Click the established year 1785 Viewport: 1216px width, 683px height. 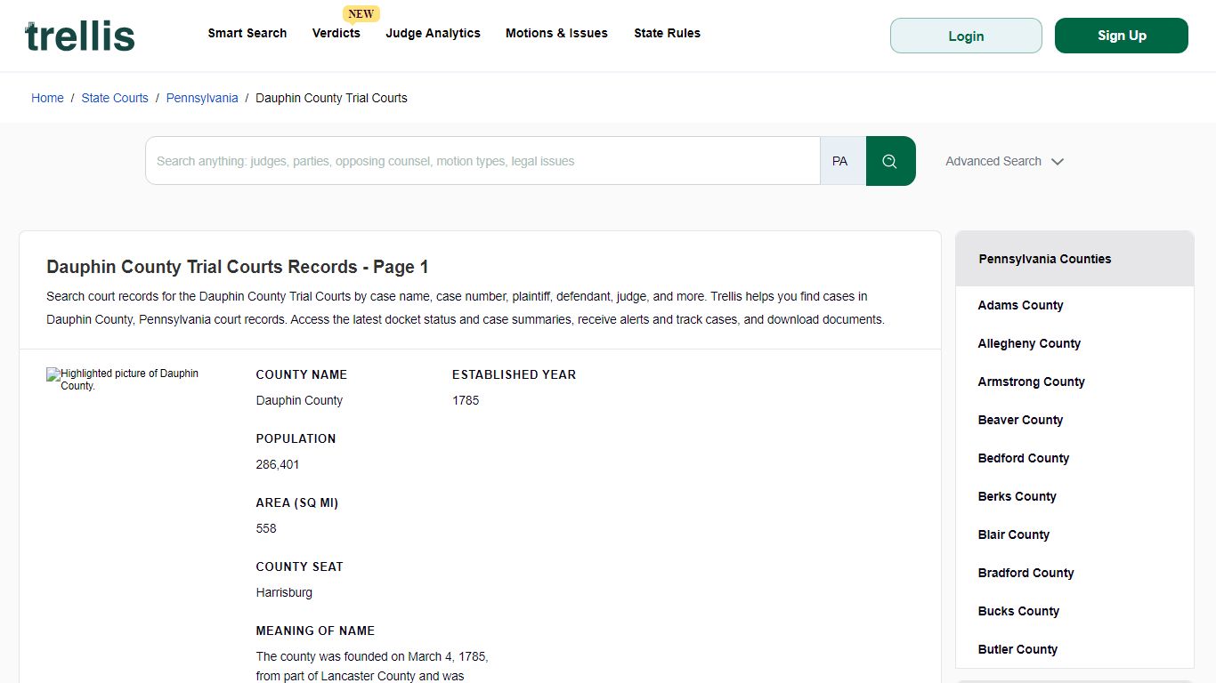[466, 400]
